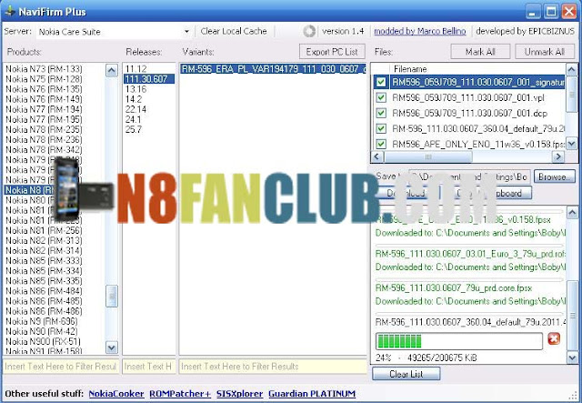Select Nokia N73 (RM-133) product
This screenshot has height=403, width=582.
[x=44, y=69]
